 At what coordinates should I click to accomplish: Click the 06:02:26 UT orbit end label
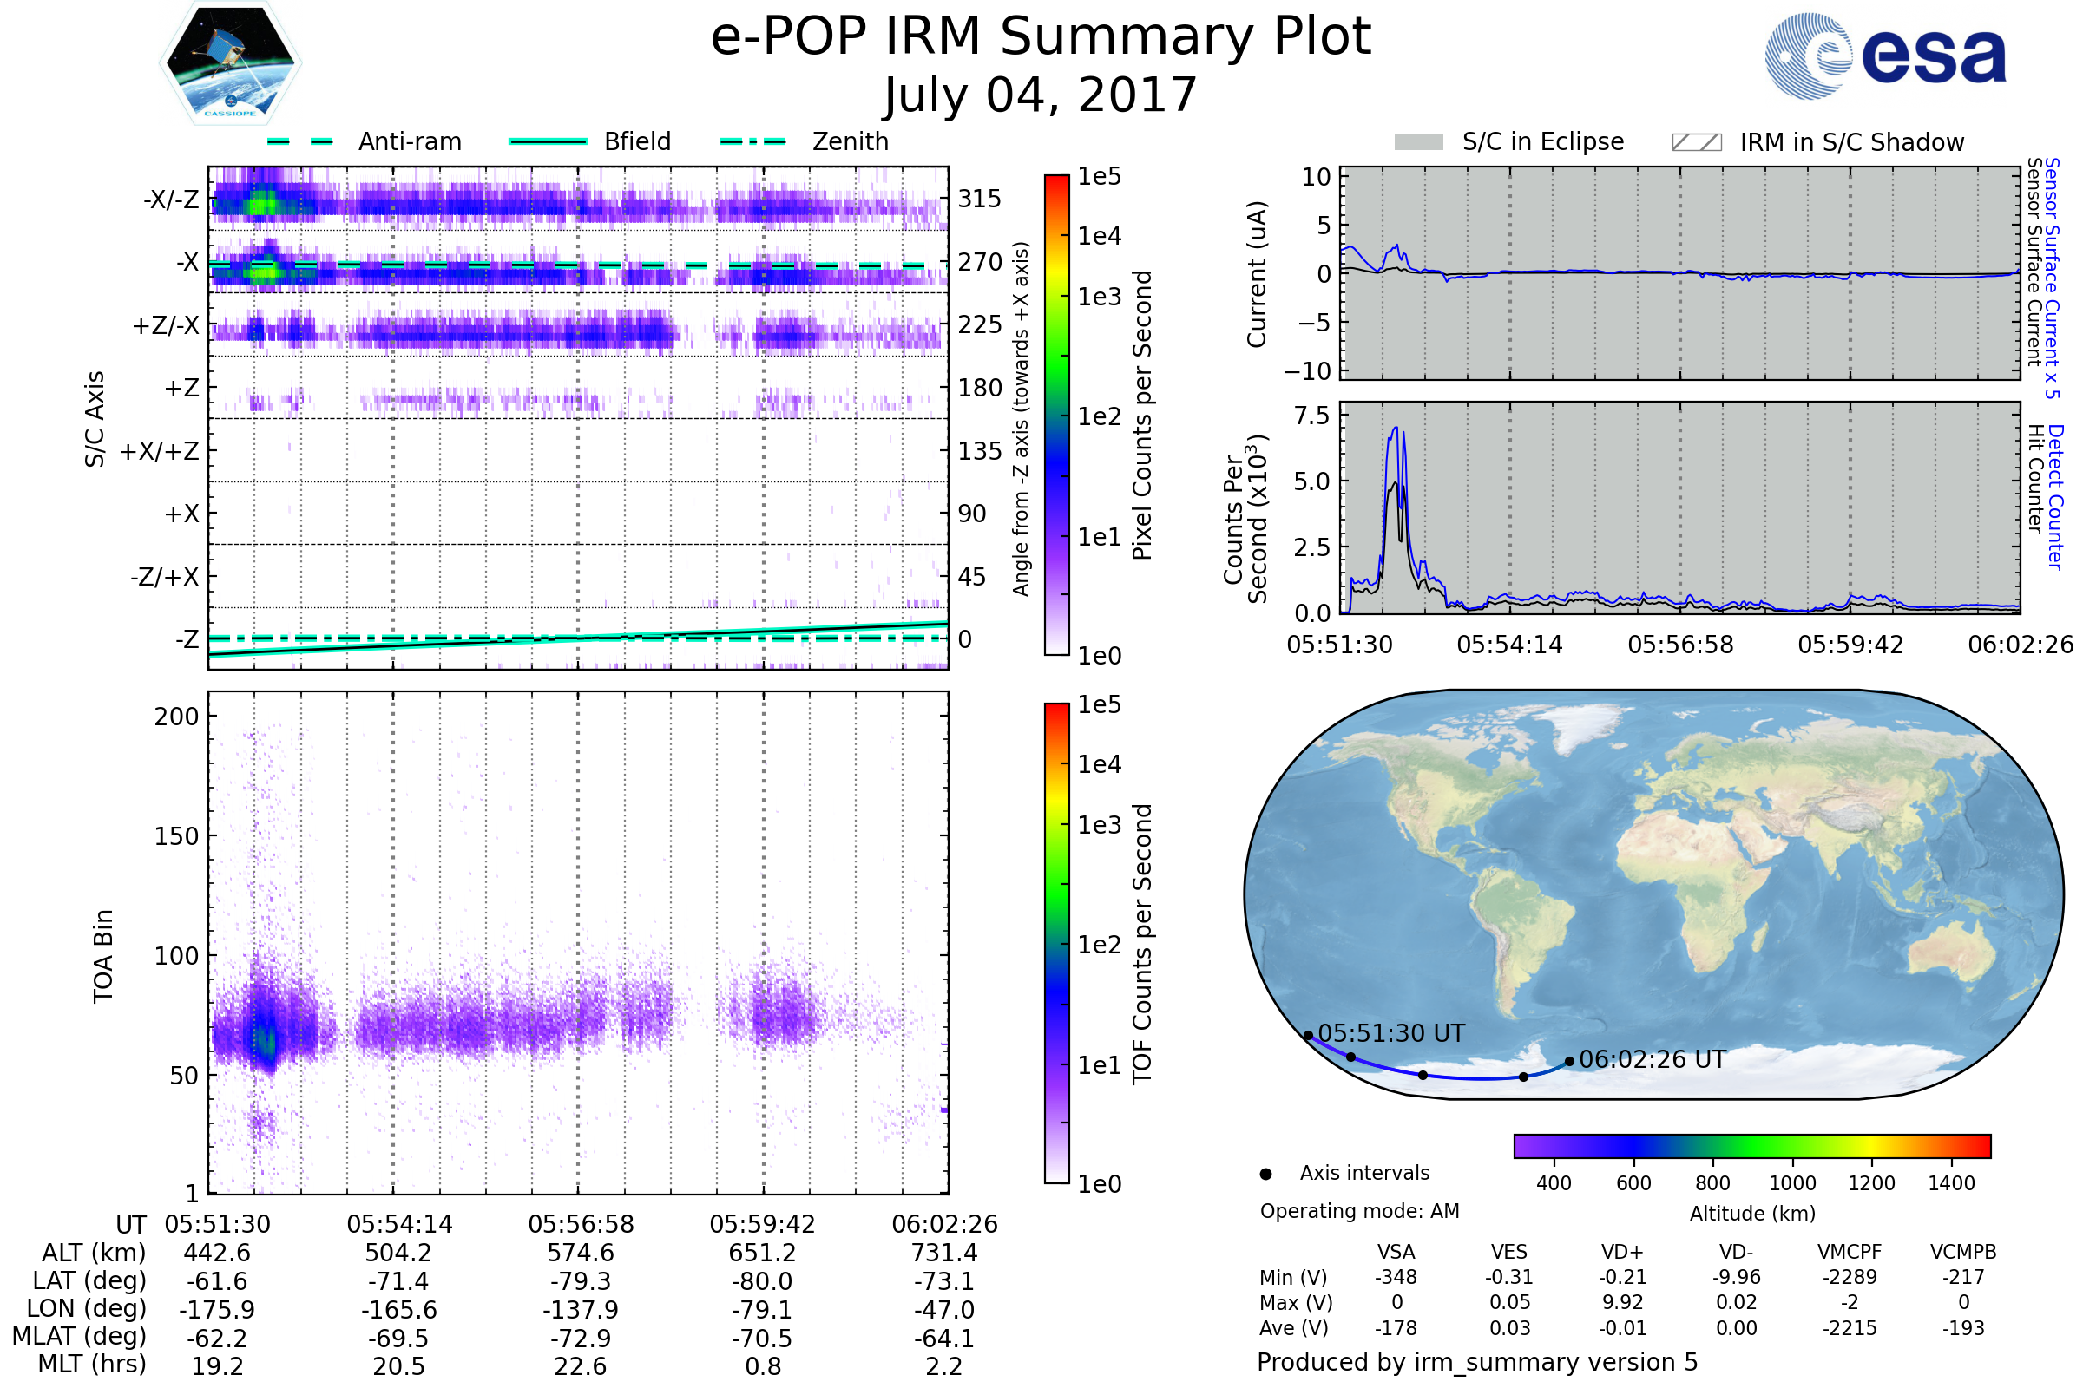(x=1652, y=1059)
